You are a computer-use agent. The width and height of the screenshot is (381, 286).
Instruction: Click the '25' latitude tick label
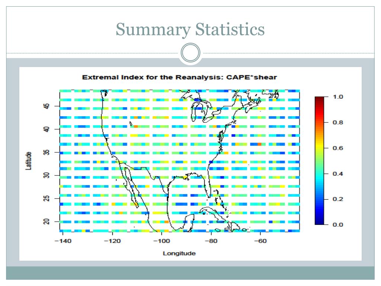tap(46, 198)
